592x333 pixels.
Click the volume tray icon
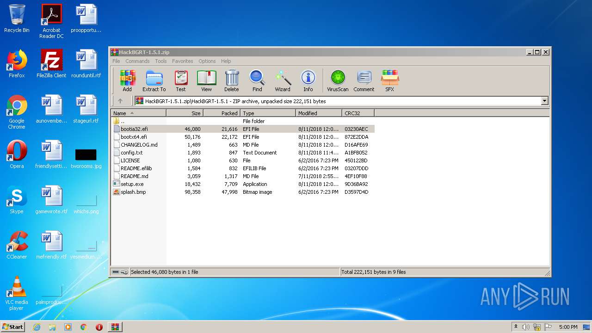click(x=526, y=327)
